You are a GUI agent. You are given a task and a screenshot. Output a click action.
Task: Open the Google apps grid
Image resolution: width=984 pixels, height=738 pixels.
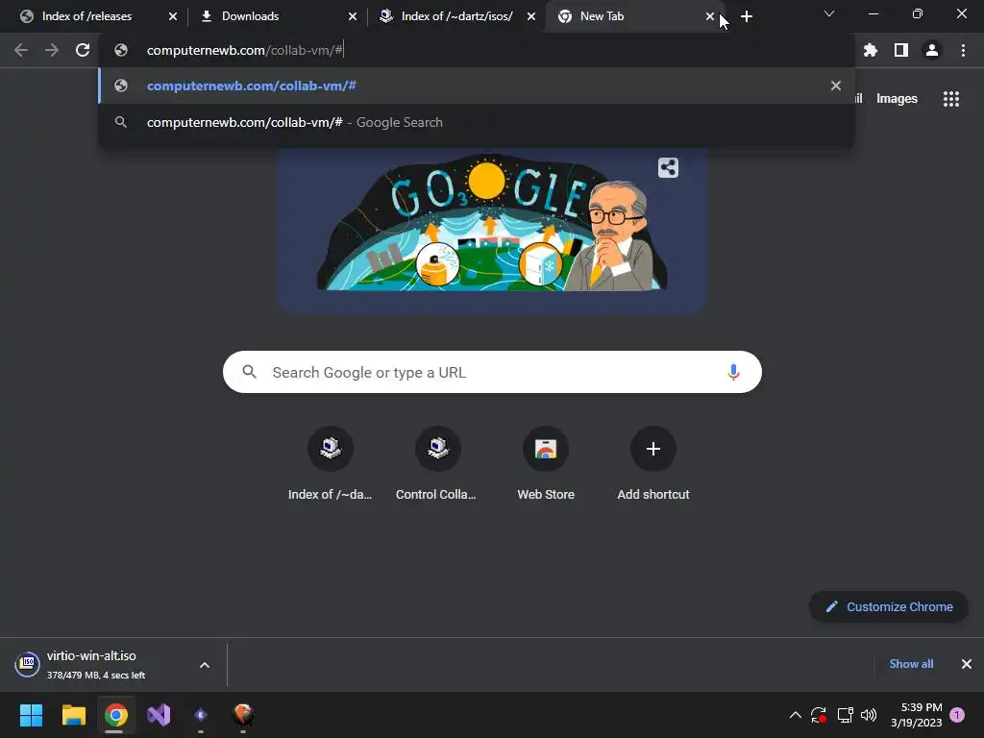(950, 99)
